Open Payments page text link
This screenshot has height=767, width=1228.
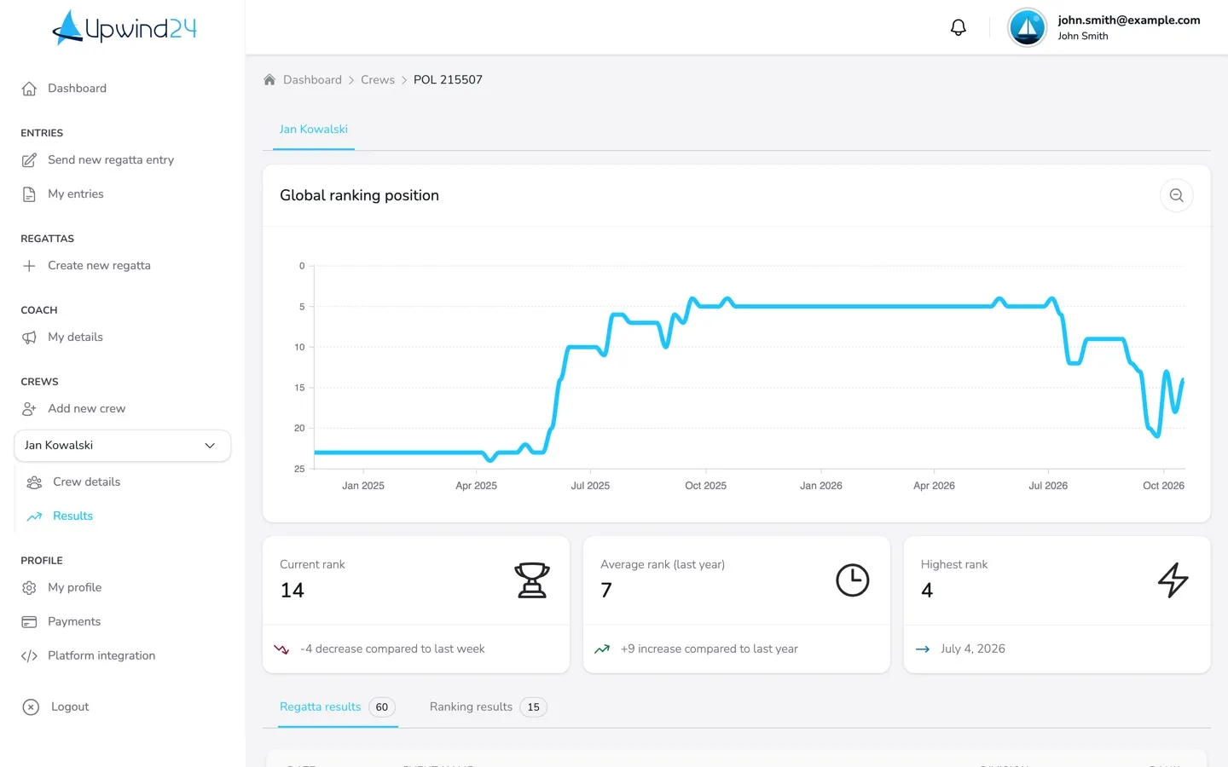(x=74, y=622)
